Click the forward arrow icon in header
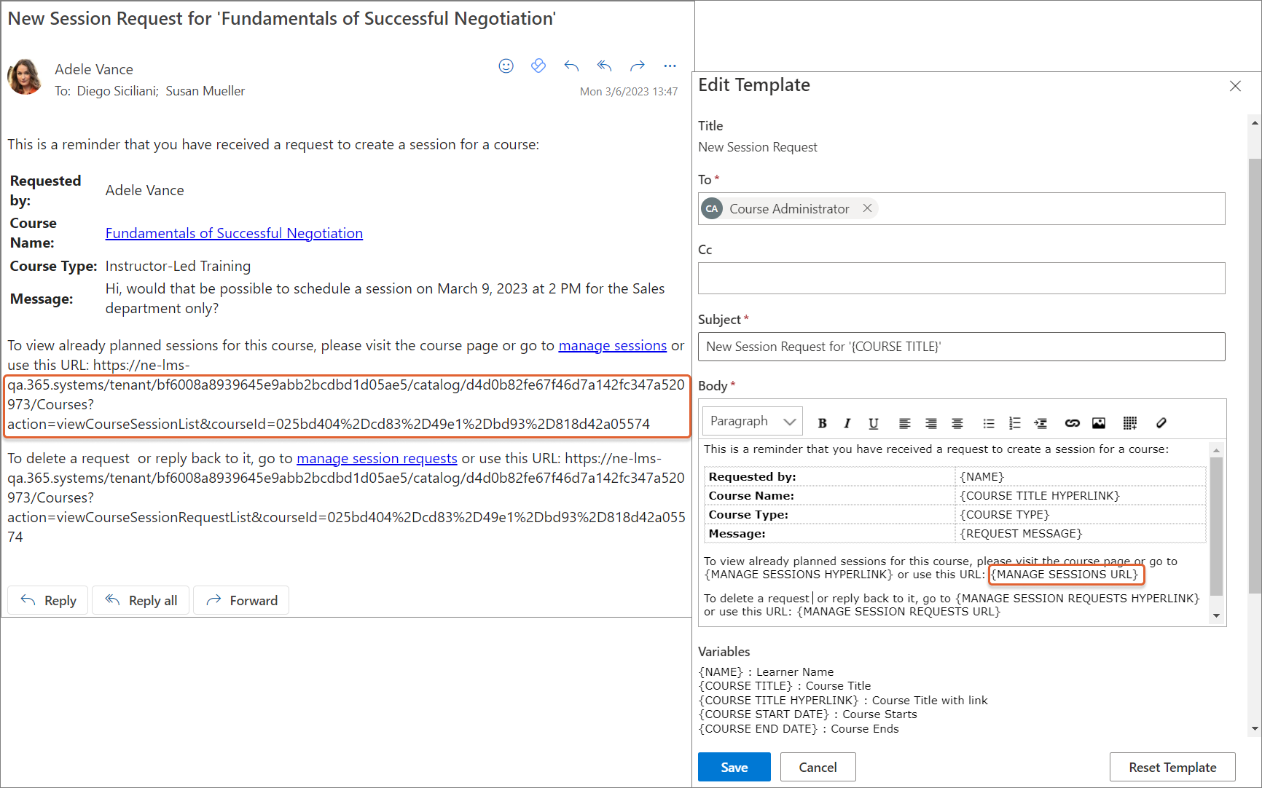This screenshot has width=1262, height=788. pyautogui.click(x=638, y=66)
